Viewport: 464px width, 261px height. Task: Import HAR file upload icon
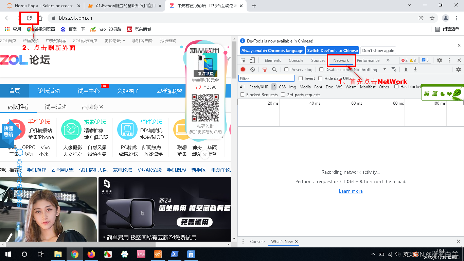coord(406,69)
